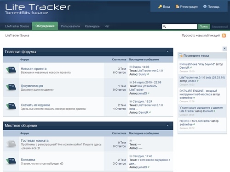Image resolution: width=230 pixels, height=172 pixels.
Task: Open the Календарь tab
Action: (92, 26)
